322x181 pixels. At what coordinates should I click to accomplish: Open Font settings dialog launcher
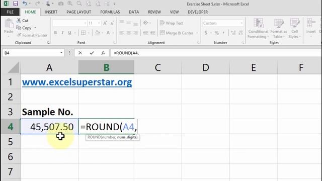114,43
